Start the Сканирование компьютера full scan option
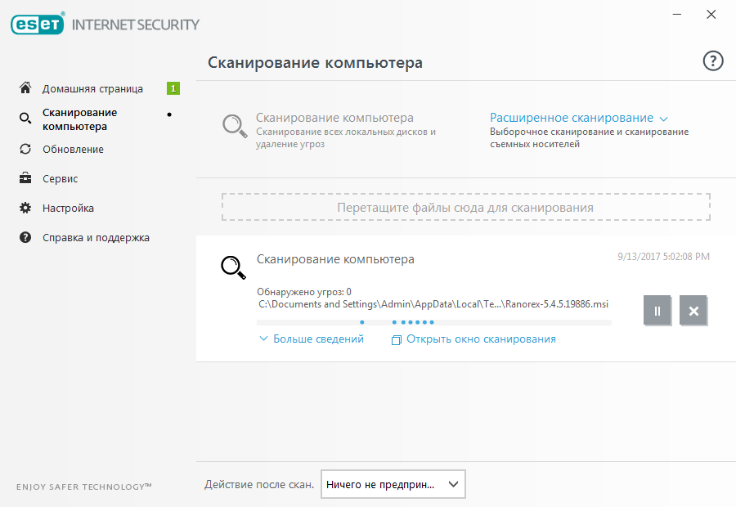The height and width of the screenshot is (507, 736). [334, 118]
